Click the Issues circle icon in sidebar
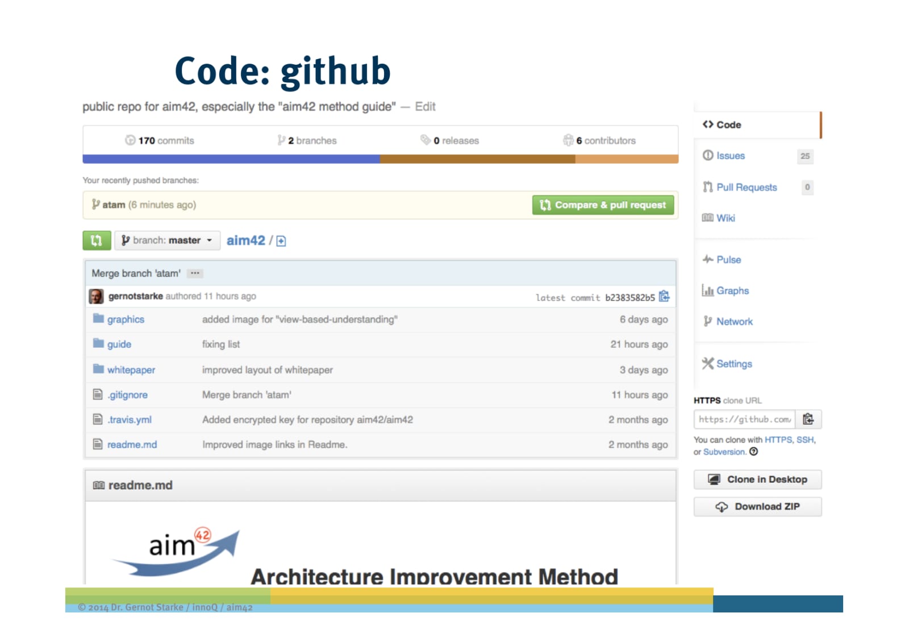Screen dimensions: 909x642 [x=708, y=155]
